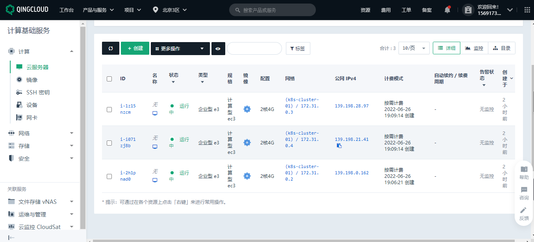Open the notifications bell

(x=447, y=9)
